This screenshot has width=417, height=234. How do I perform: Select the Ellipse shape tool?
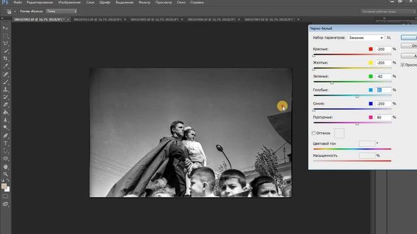click(x=5, y=159)
